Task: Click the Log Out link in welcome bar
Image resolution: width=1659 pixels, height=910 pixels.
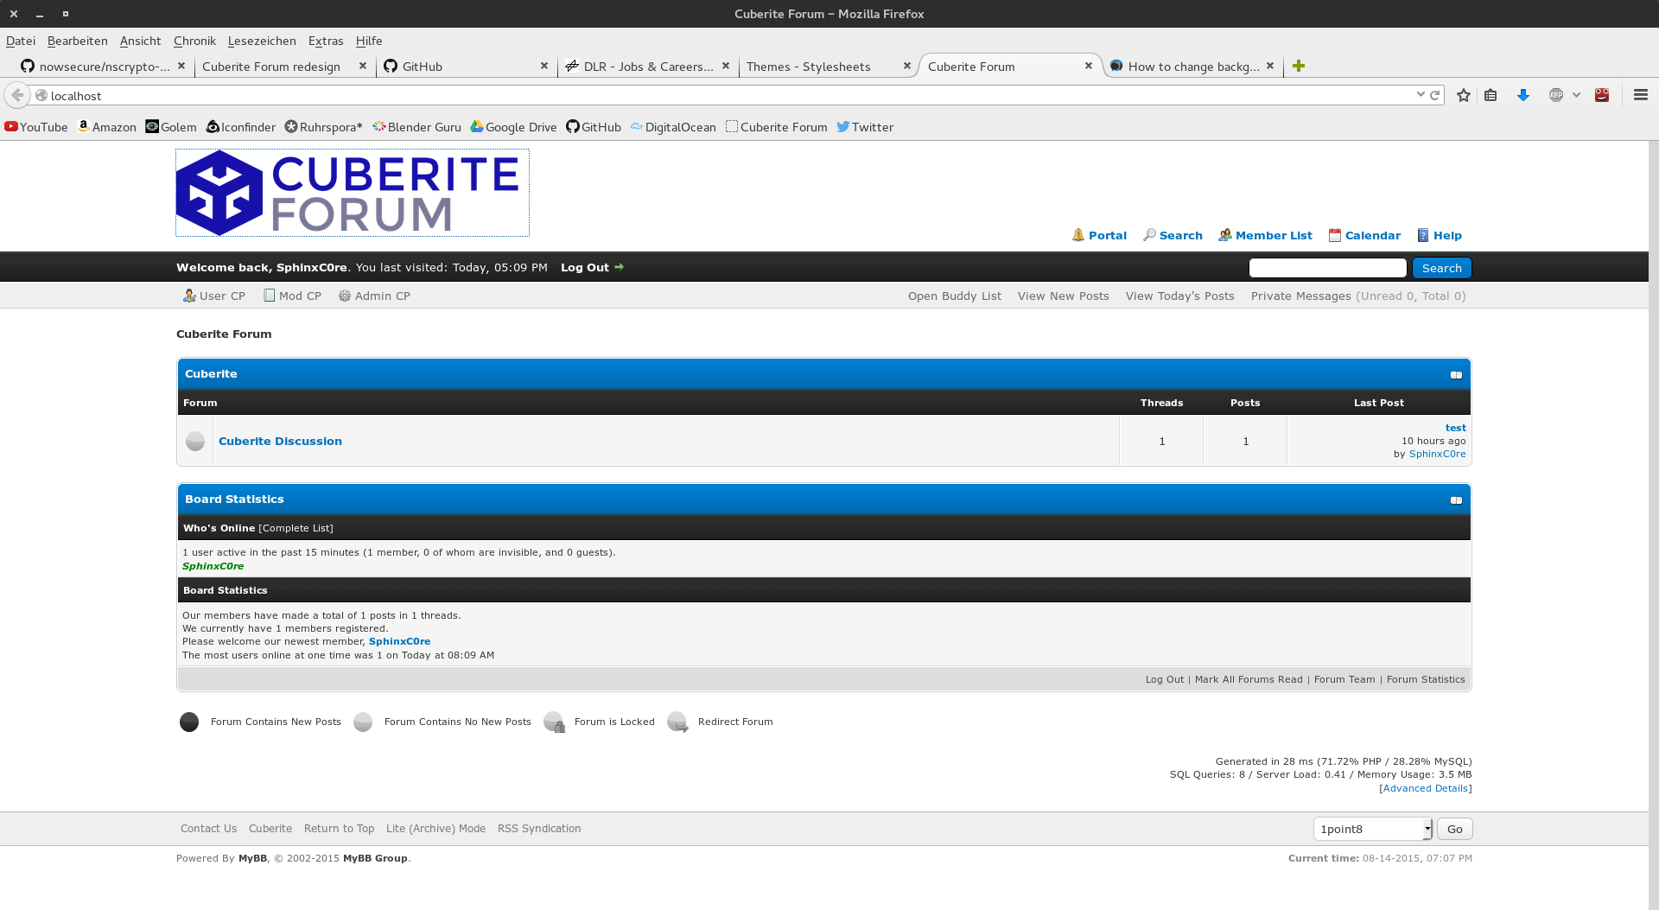Action: pos(585,268)
